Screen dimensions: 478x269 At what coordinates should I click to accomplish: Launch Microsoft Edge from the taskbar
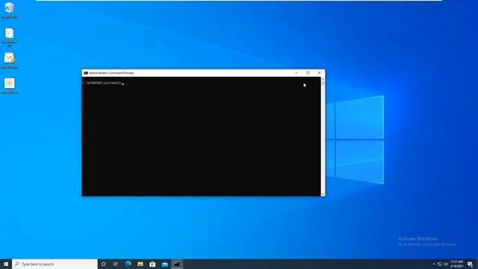[128, 264]
